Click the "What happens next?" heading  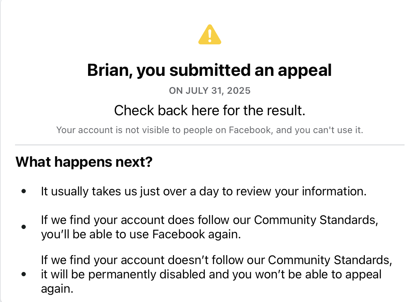click(84, 162)
